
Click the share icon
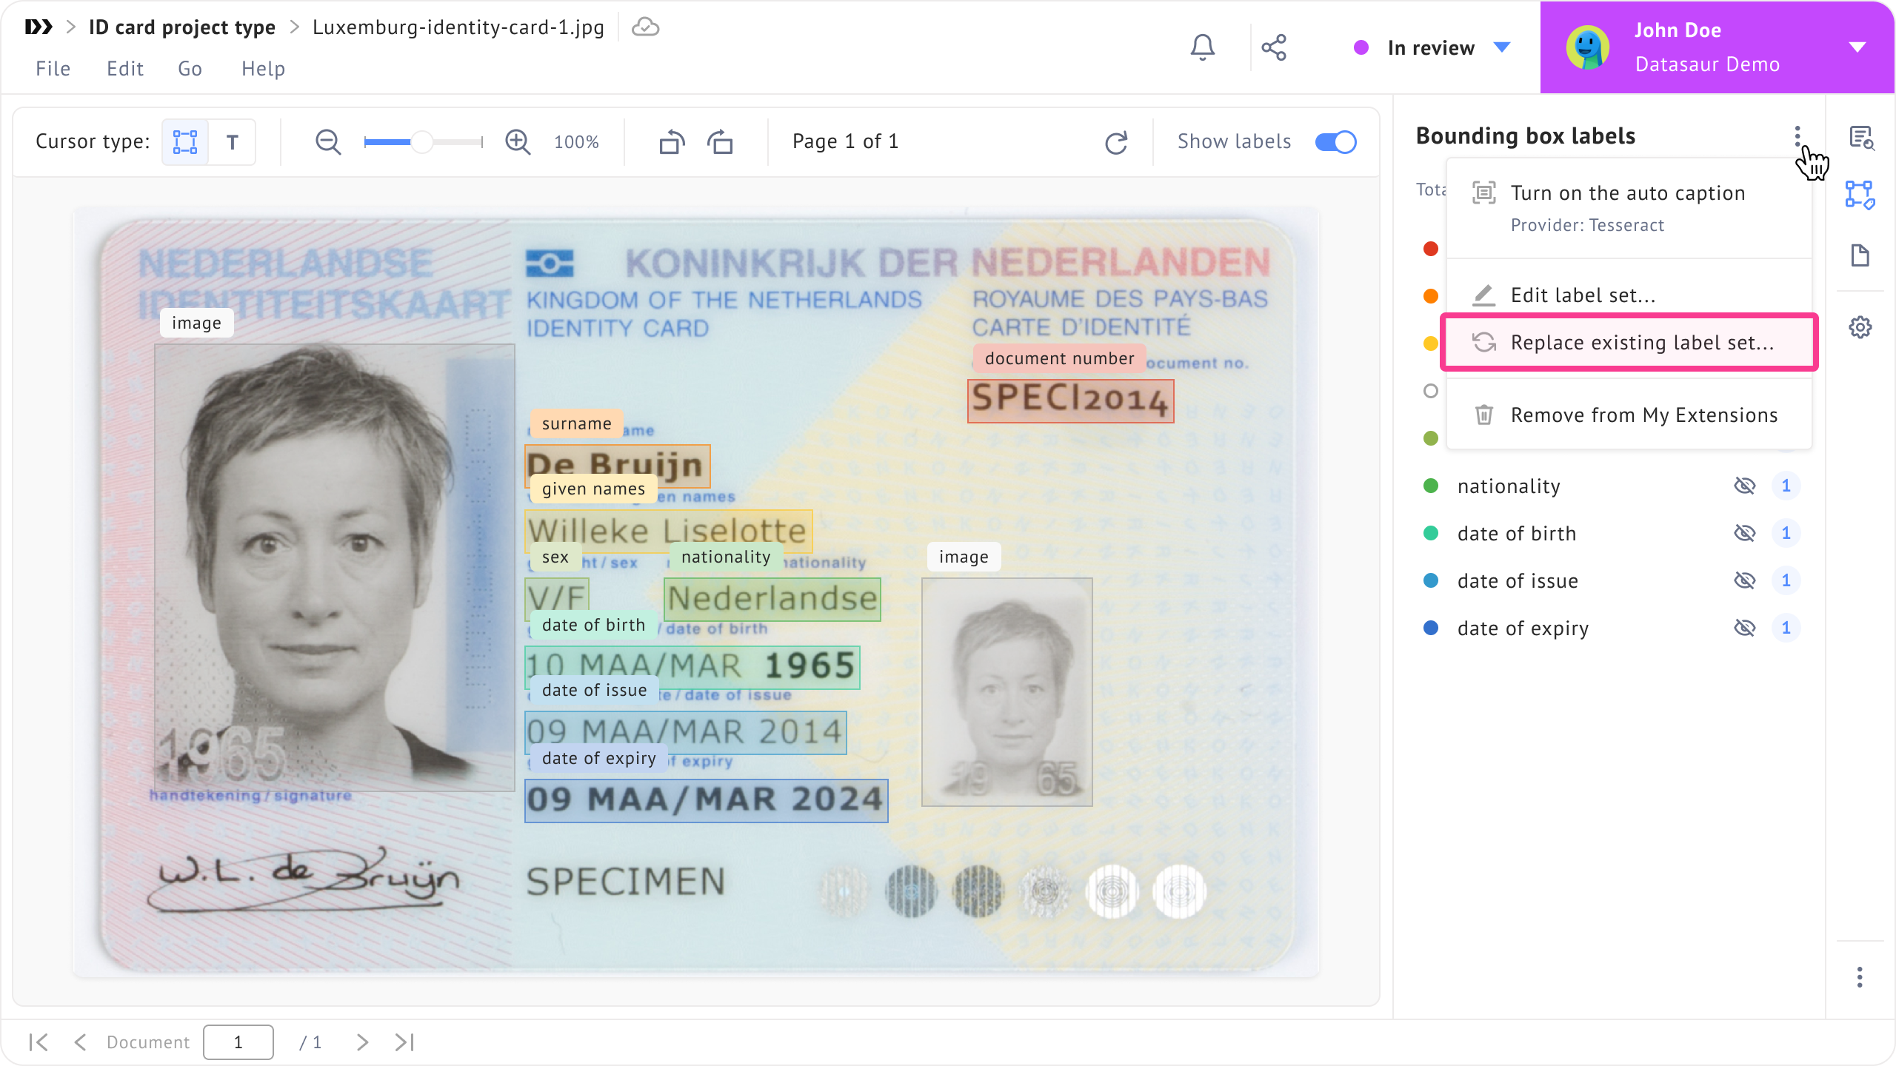tap(1274, 47)
